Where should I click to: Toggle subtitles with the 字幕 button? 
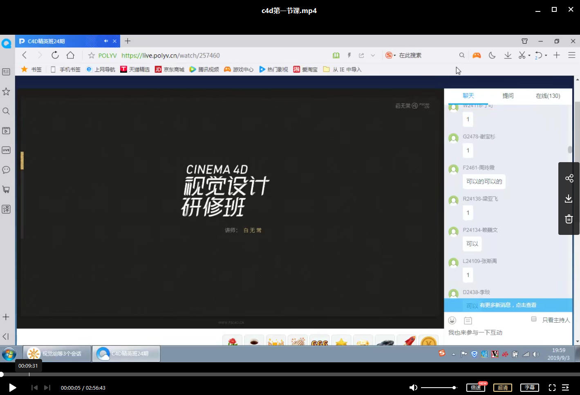pyautogui.click(x=529, y=388)
